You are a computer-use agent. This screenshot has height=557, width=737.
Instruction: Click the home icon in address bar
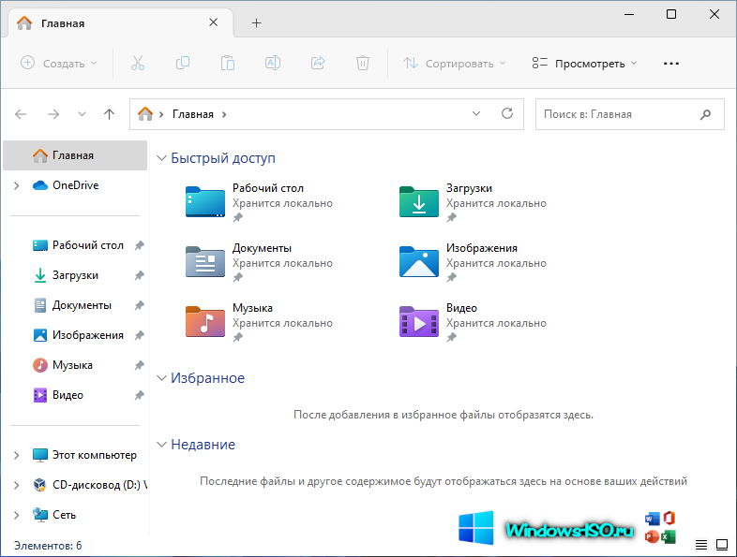pyautogui.click(x=145, y=114)
